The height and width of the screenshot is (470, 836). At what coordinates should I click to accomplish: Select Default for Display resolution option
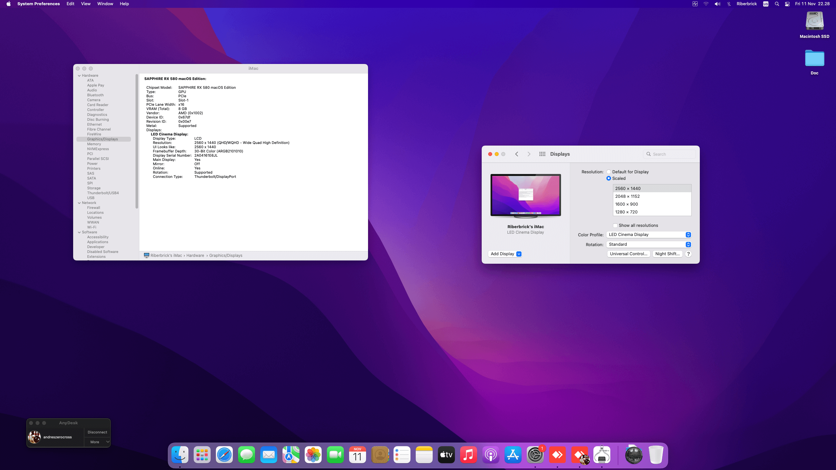609,172
